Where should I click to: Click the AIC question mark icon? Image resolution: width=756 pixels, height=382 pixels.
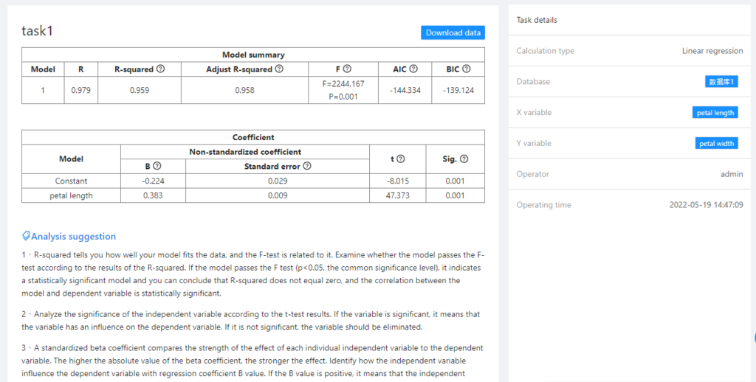(413, 69)
